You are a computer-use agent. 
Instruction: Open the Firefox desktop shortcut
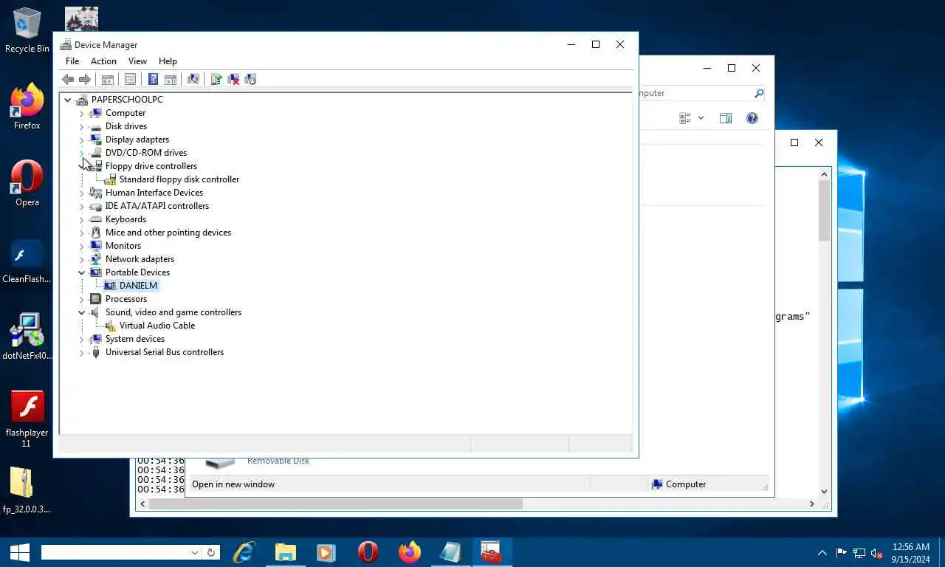(x=27, y=107)
